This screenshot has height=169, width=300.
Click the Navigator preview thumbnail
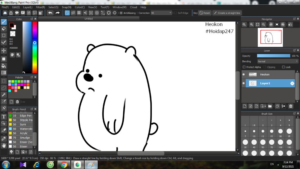[270, 37]
